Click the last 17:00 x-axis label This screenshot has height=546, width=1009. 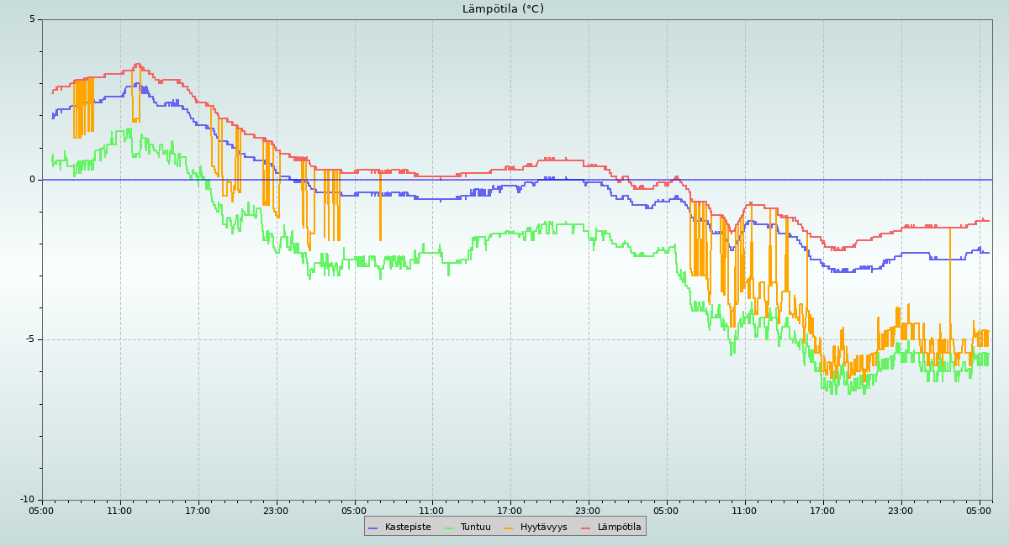[x=822, y=511]
